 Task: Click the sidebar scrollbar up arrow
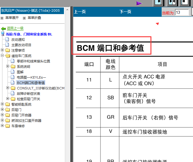pos(67,10)
